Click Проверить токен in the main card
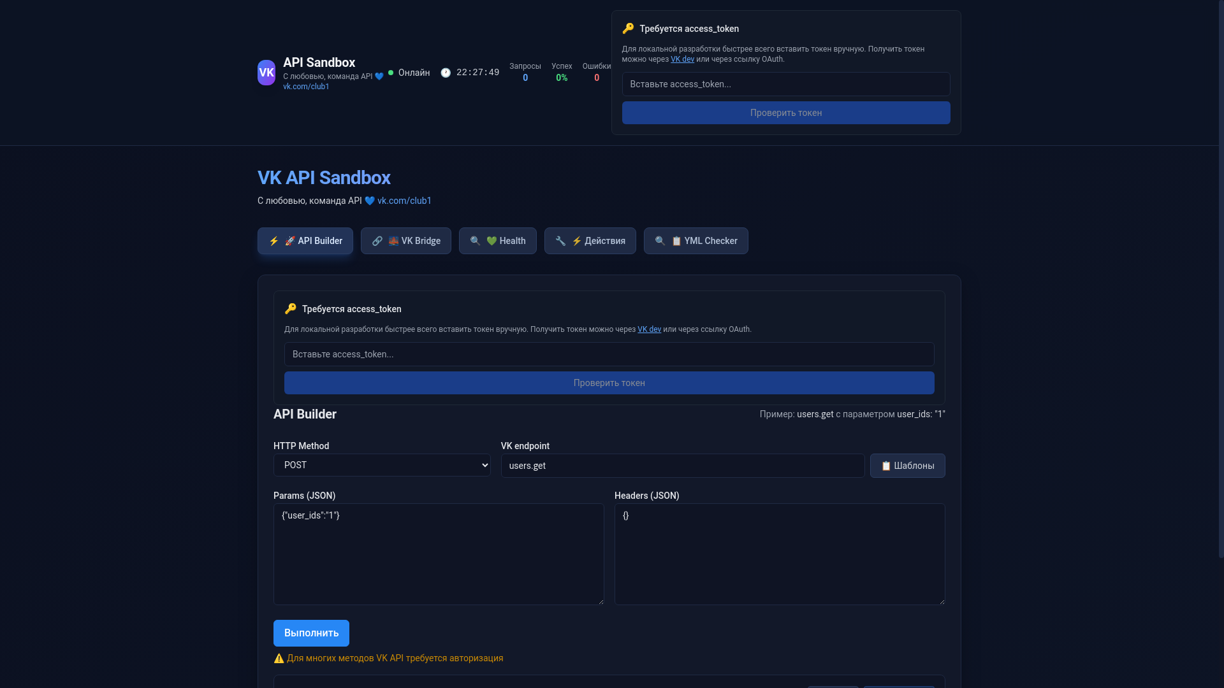This screenshot has height=688, width=1224. 609,383
